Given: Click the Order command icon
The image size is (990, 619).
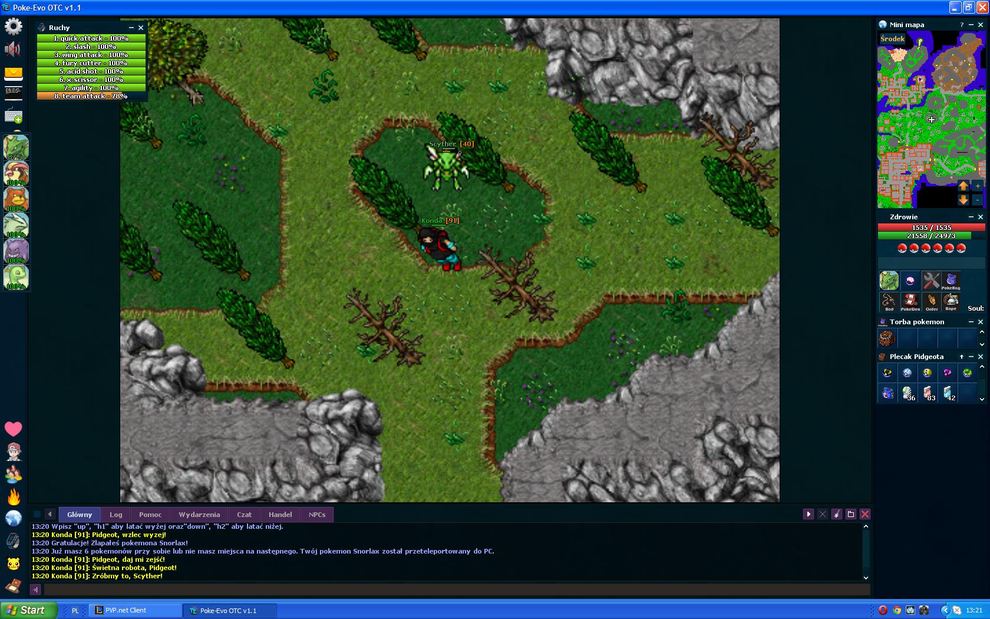Looking at the screenshot, I should [x=931, y=301].
